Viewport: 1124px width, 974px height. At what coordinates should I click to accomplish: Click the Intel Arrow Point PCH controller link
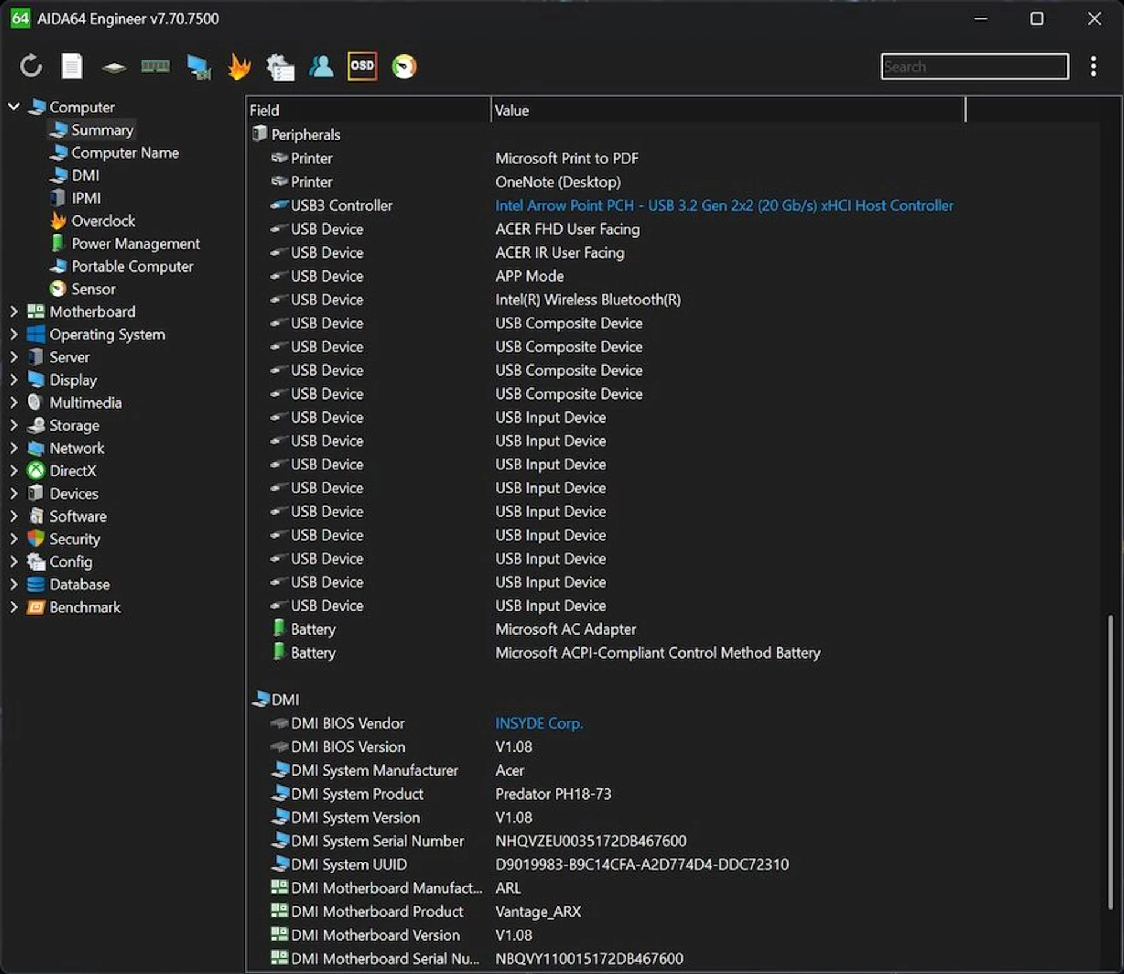(x=724, y=205)
